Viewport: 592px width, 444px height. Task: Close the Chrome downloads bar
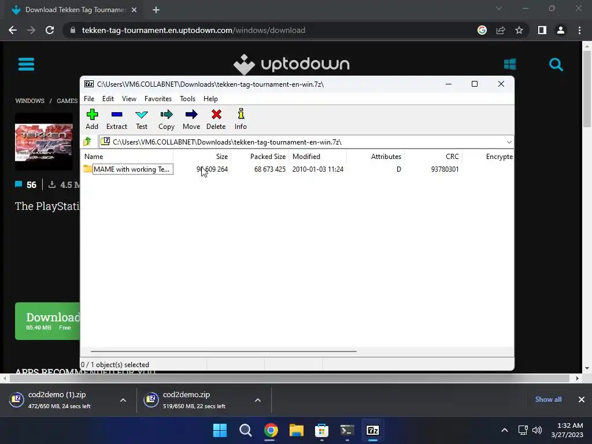click(x=582, y=399)
